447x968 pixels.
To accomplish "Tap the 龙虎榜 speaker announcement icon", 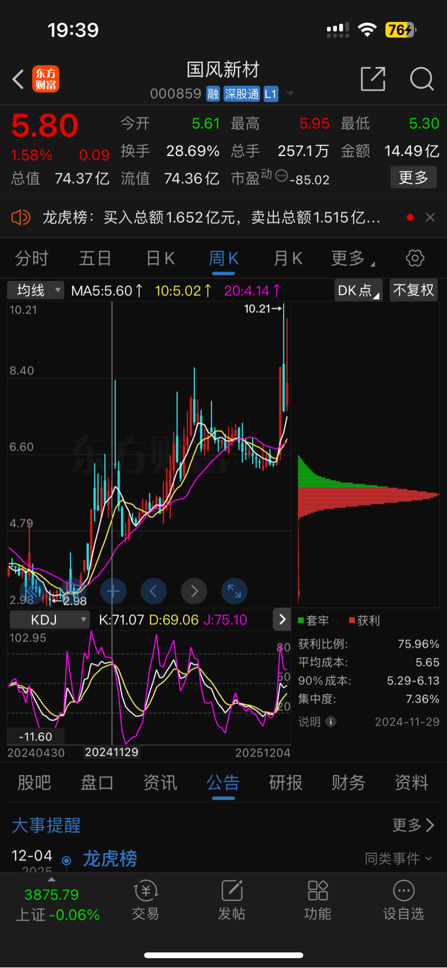I will 21,218.
